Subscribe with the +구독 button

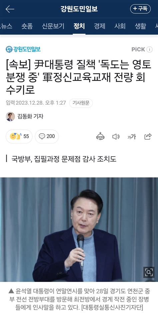[x=140, y=9]
